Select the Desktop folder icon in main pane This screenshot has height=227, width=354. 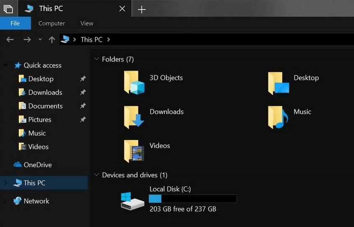[x=278, y=83]
